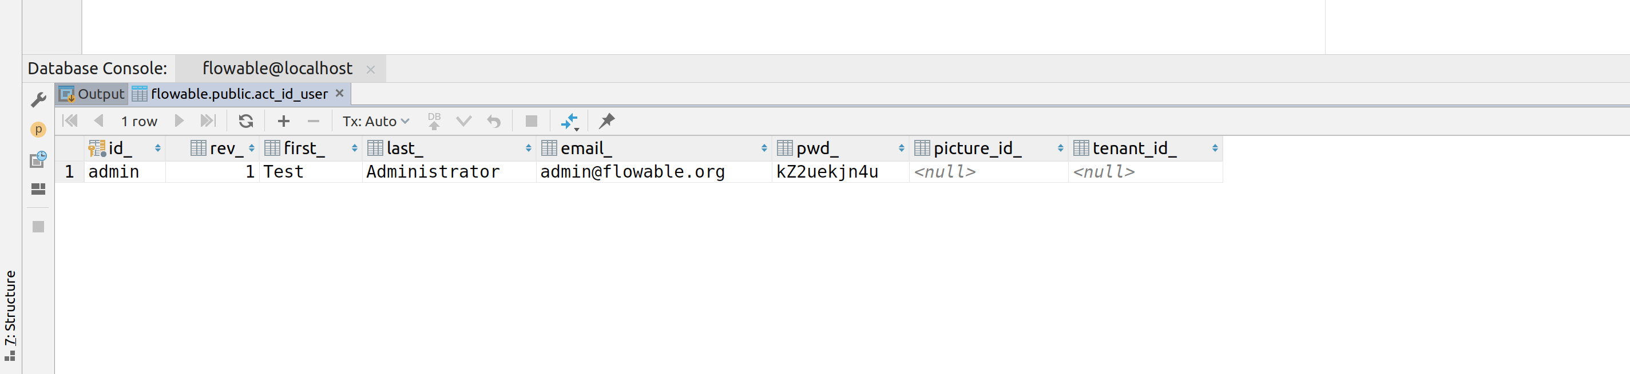Image resolution: width=1630 pixels, height=374 pixels.
Task: Click the result layout view icon
Action: point(38,189)
